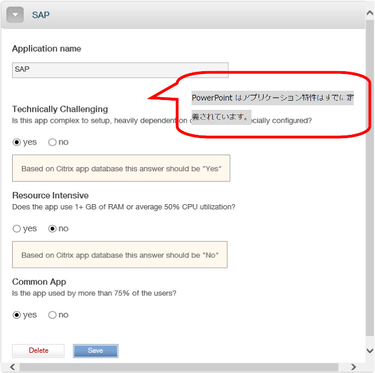Select yes for Common App

(17, 315)
